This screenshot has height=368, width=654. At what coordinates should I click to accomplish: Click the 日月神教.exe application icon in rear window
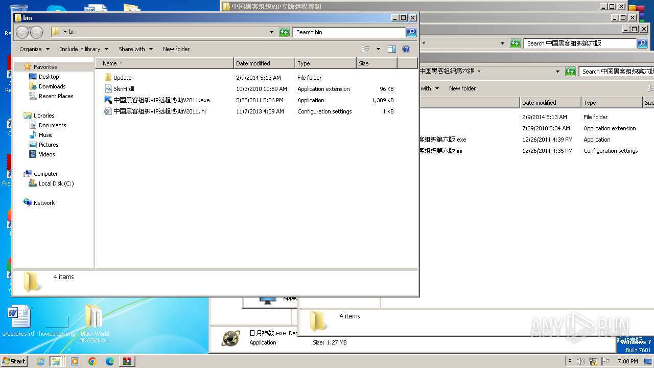coord(231,338)
